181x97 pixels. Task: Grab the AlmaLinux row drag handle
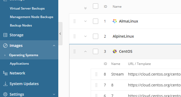[x=75, y=21]
